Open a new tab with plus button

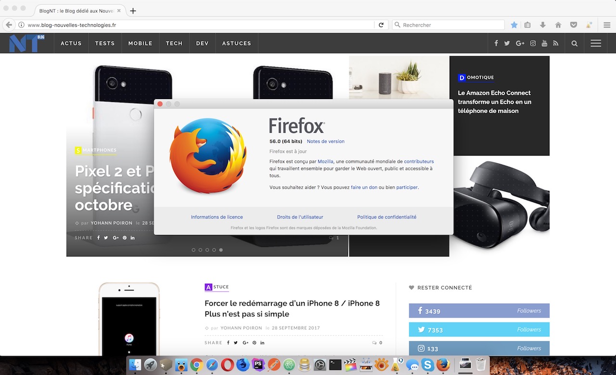point(133,11)
